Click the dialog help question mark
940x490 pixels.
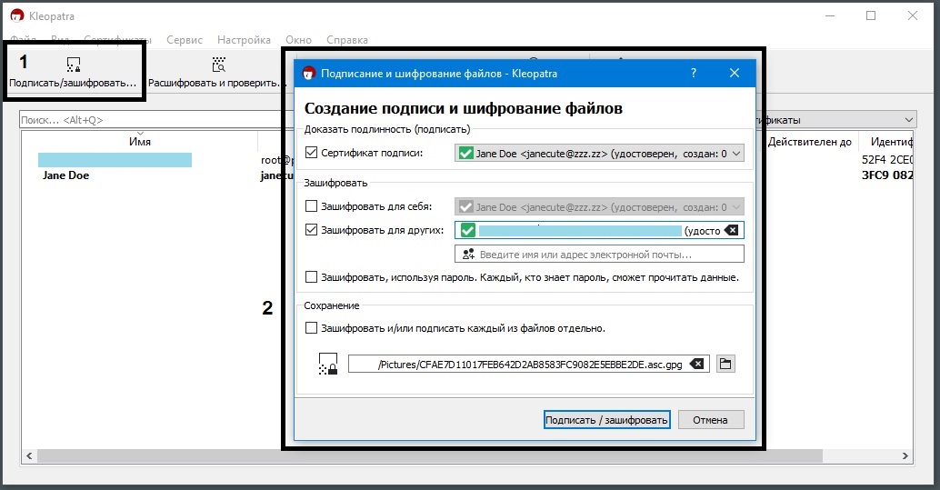[694, 73]
